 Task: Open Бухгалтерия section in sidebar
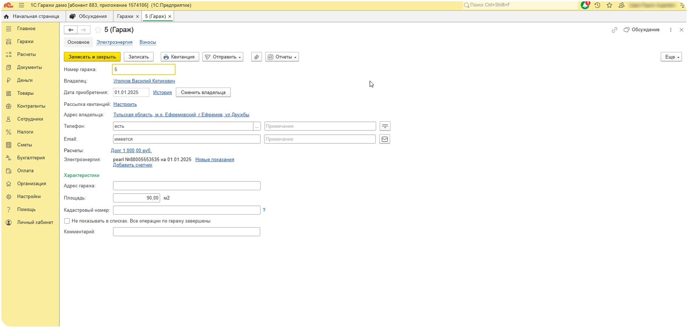pos(31,158)
